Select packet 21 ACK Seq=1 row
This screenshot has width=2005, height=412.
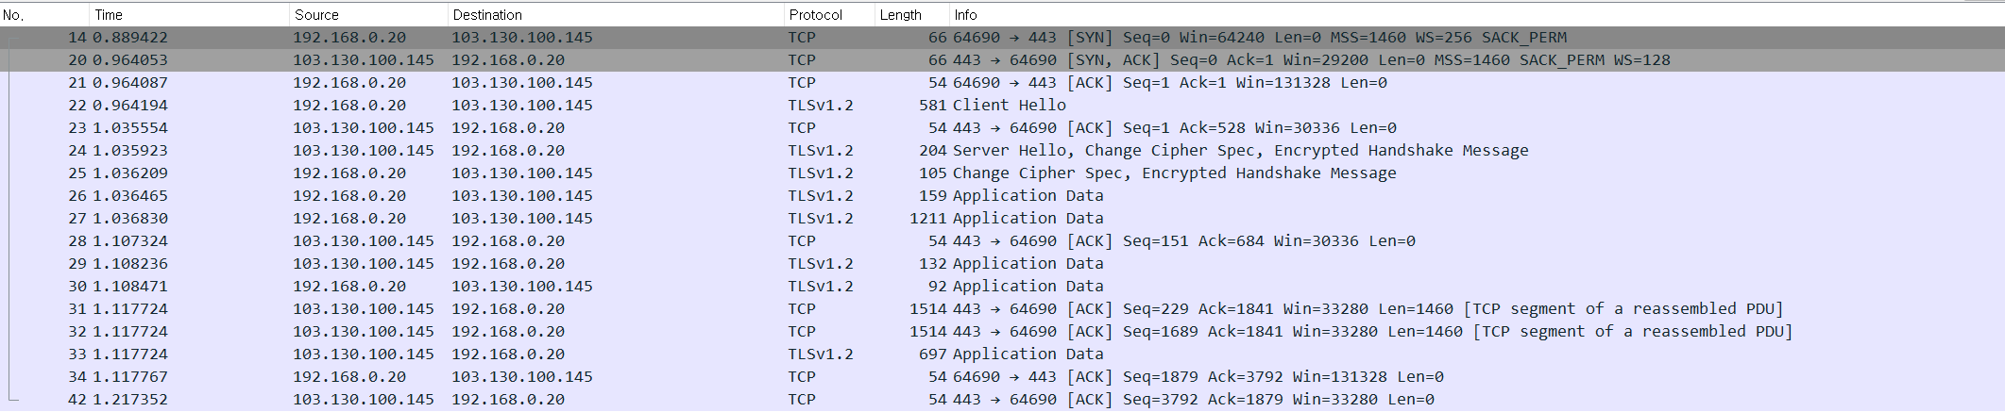1002,83
